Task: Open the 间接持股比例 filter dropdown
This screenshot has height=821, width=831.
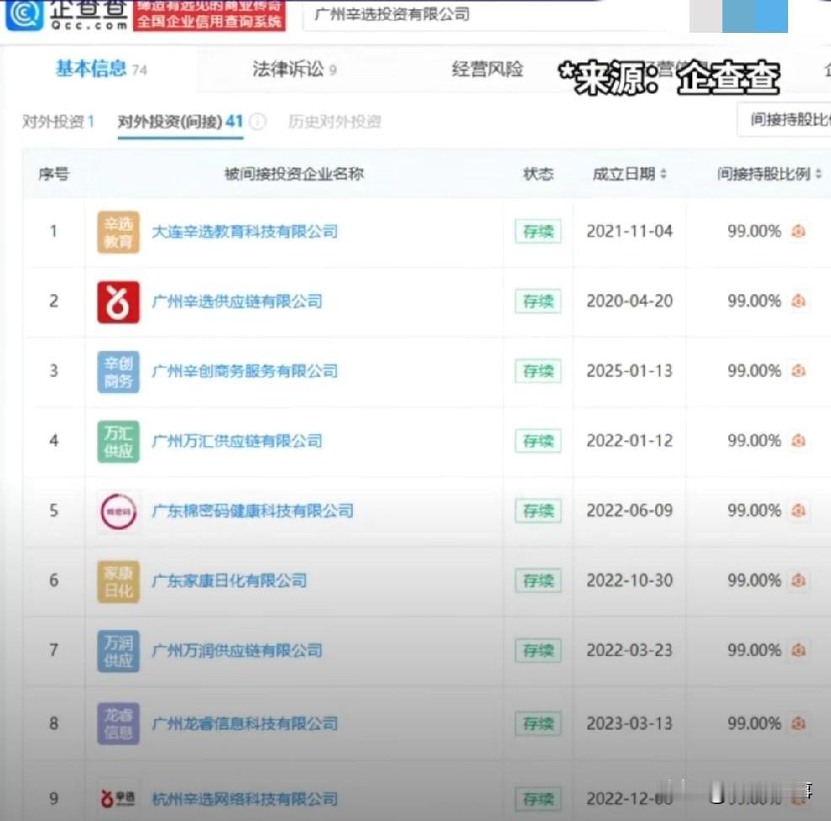Action: 785,120
